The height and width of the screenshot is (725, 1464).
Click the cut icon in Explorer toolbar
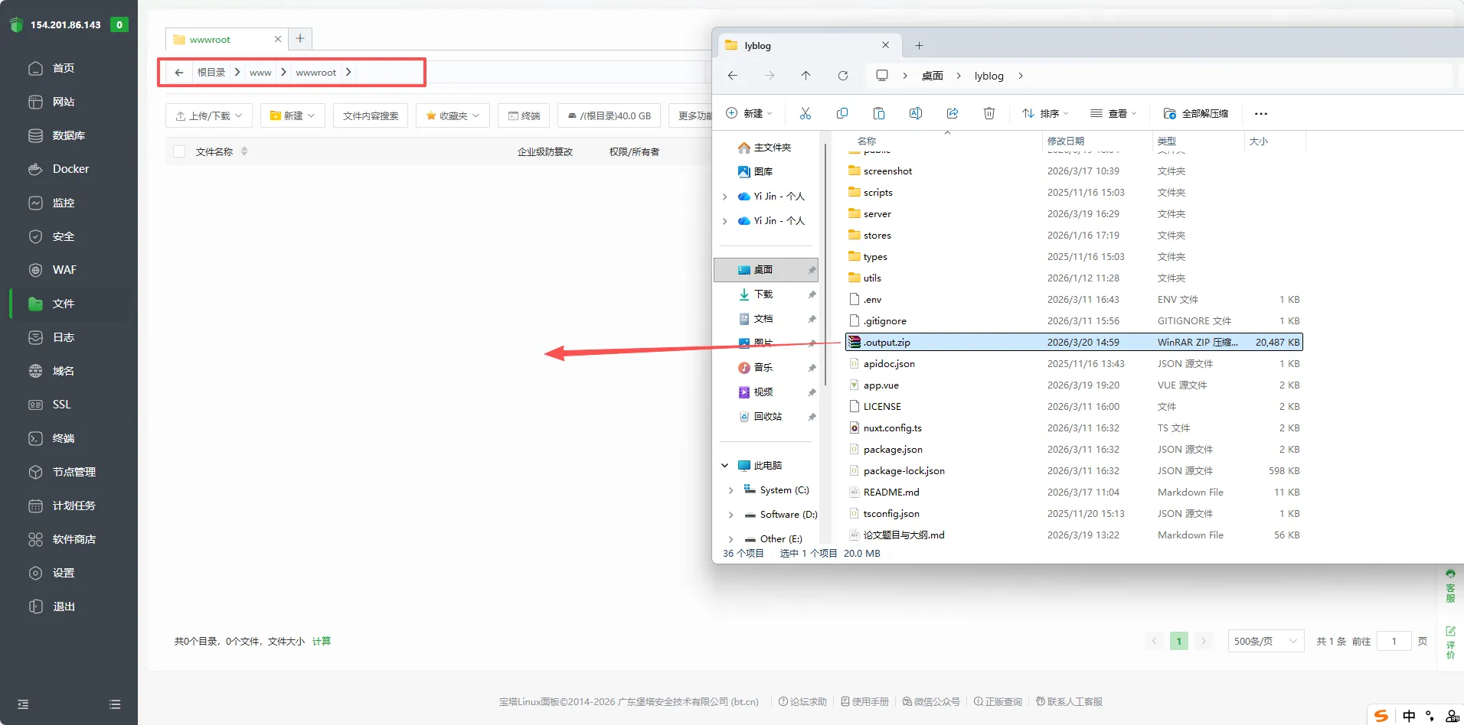(x=805, y=113)
